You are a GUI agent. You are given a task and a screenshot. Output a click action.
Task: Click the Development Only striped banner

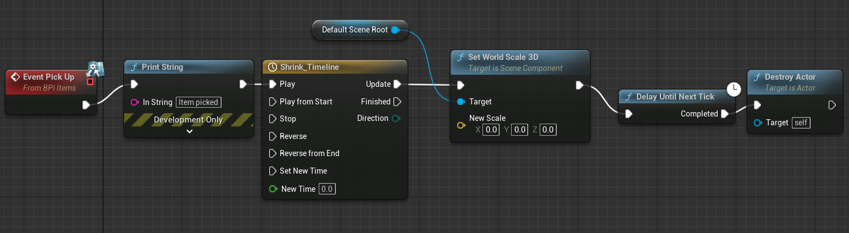[x=189, y=120]
